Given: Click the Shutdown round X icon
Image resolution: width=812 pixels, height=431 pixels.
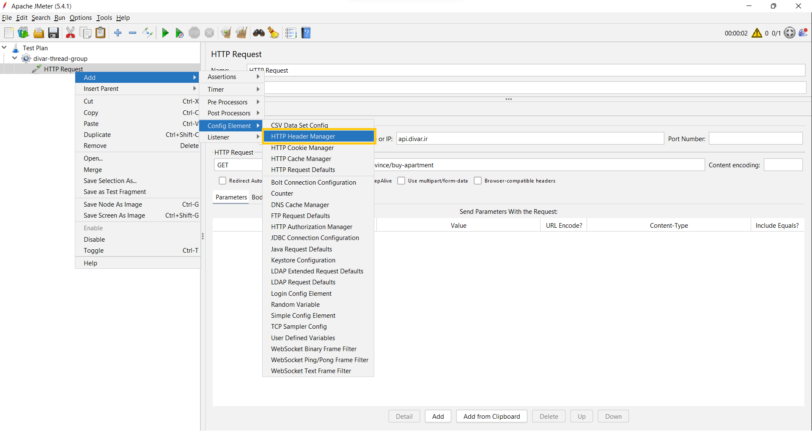Looking at the screenshot, I should point(209,33).
